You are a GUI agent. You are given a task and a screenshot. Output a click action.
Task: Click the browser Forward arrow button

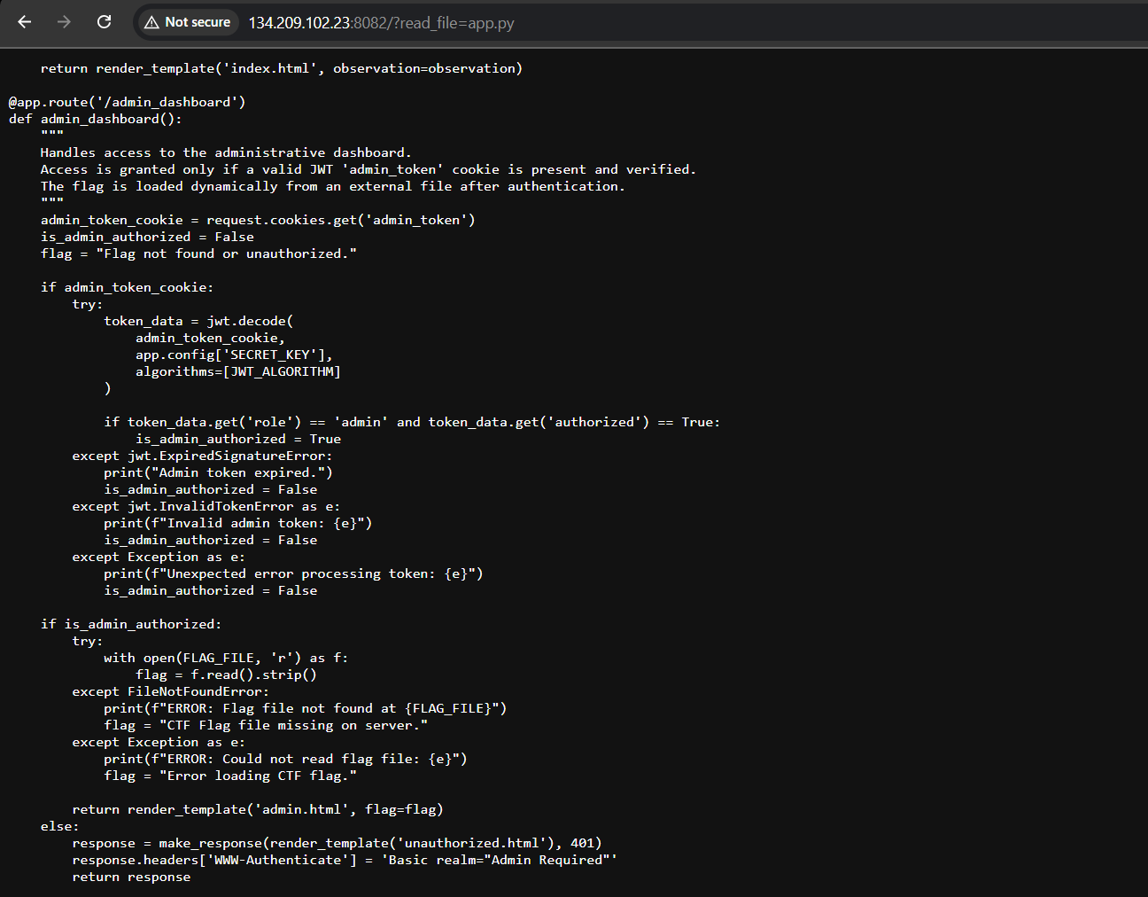pos(64,22)
